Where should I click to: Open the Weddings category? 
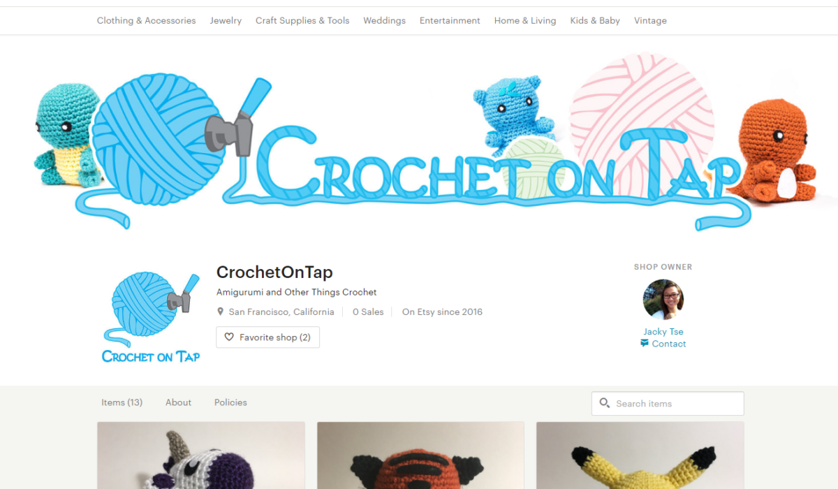click(384, 21)
